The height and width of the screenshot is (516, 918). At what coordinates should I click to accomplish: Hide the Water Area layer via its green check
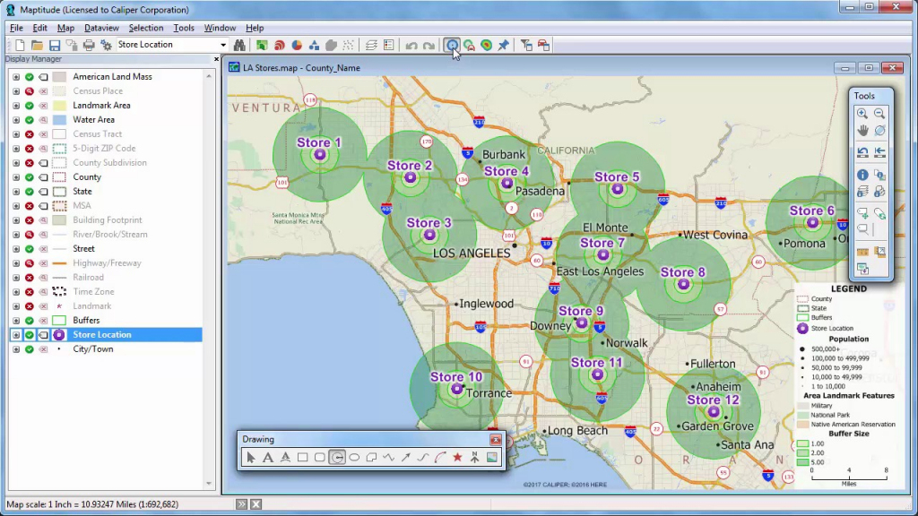[x=30, y=120]
